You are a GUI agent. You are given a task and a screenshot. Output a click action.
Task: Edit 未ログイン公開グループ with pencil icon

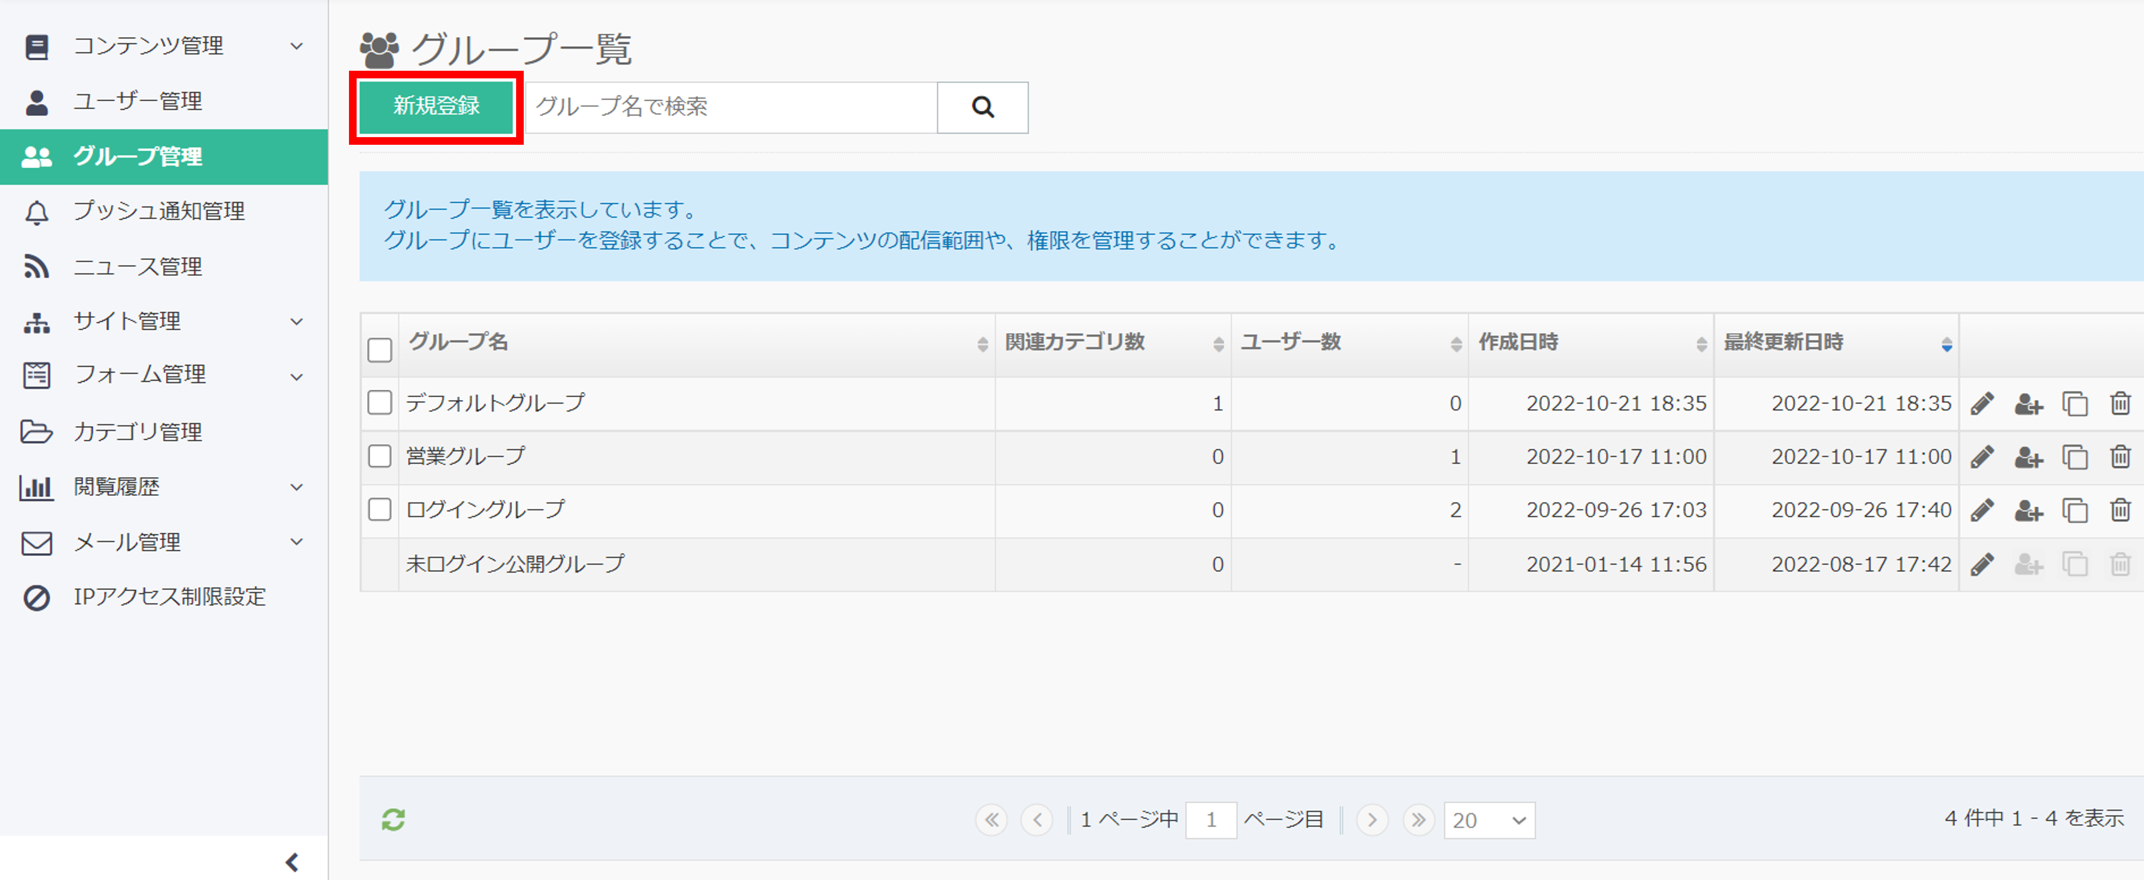pos(1982,565)
